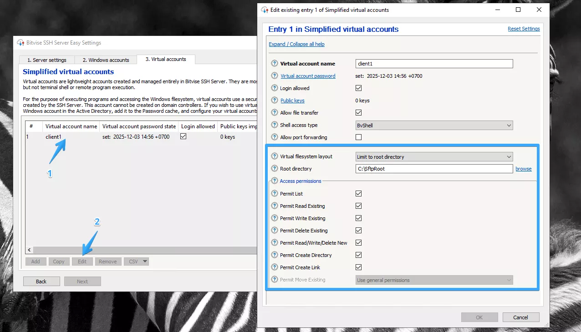Click the browse link for Root directory
The width and height of the screenshot is (581, 332).
(x=523, y=169)
